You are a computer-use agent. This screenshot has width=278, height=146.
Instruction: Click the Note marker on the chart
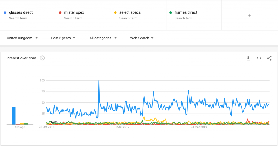(x=54, y=122)
